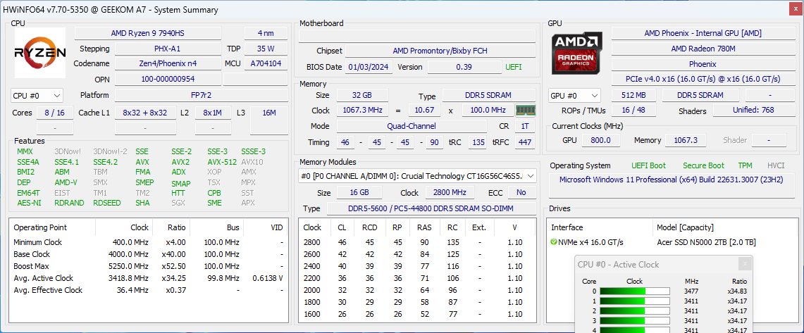Open the GPU #0 selector dropdown

point(574,95)
